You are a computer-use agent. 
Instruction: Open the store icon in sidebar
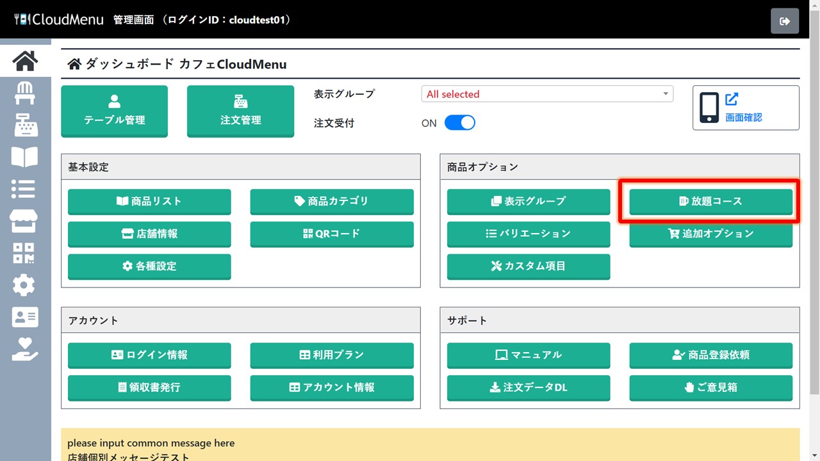25,221
